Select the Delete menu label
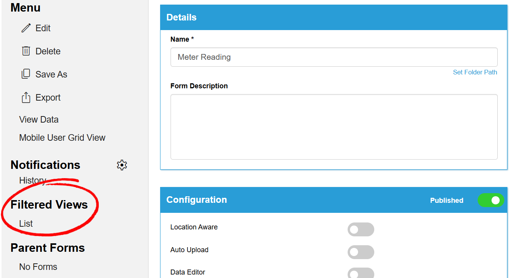Image resolution: width=512 pixels, height=278 pixels. pos(48,51)
